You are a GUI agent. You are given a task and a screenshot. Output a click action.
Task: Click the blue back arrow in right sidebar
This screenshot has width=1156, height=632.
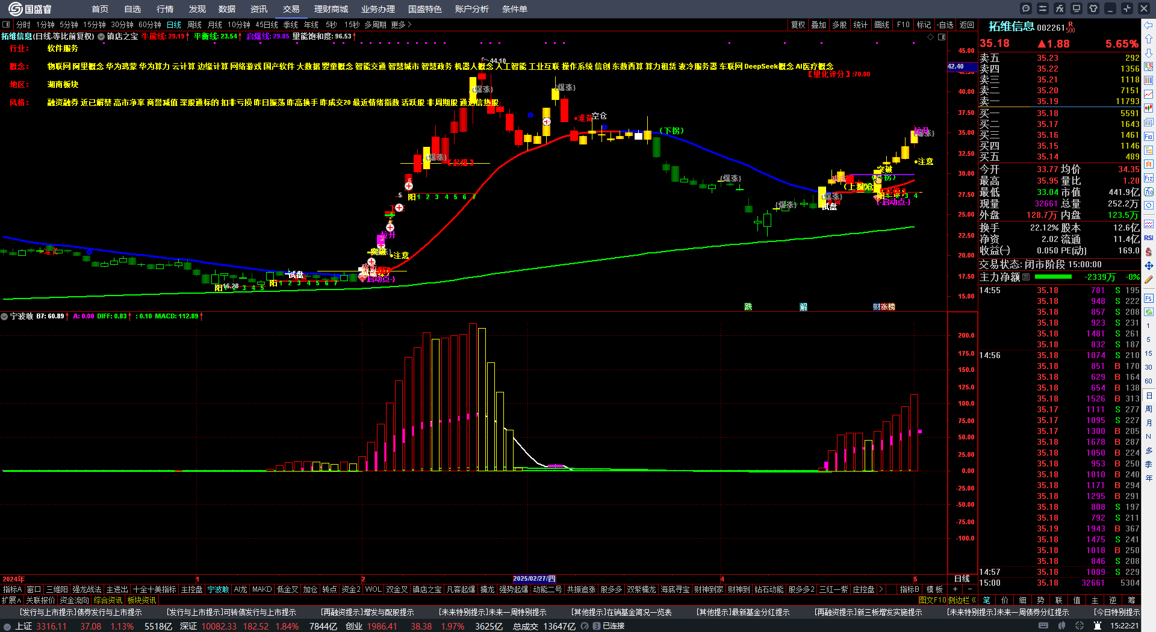[1149, 25]
